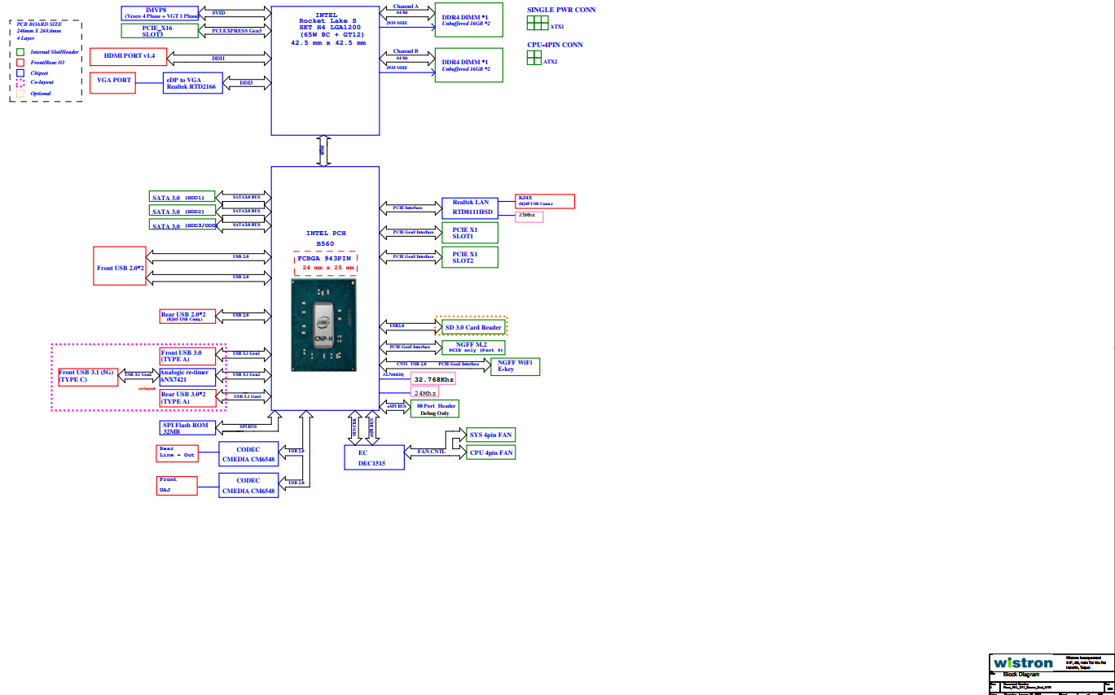1115x695 pixels.
Task: Click the Analogic re-timer ANX7421 block
Action: click(188, 377)
